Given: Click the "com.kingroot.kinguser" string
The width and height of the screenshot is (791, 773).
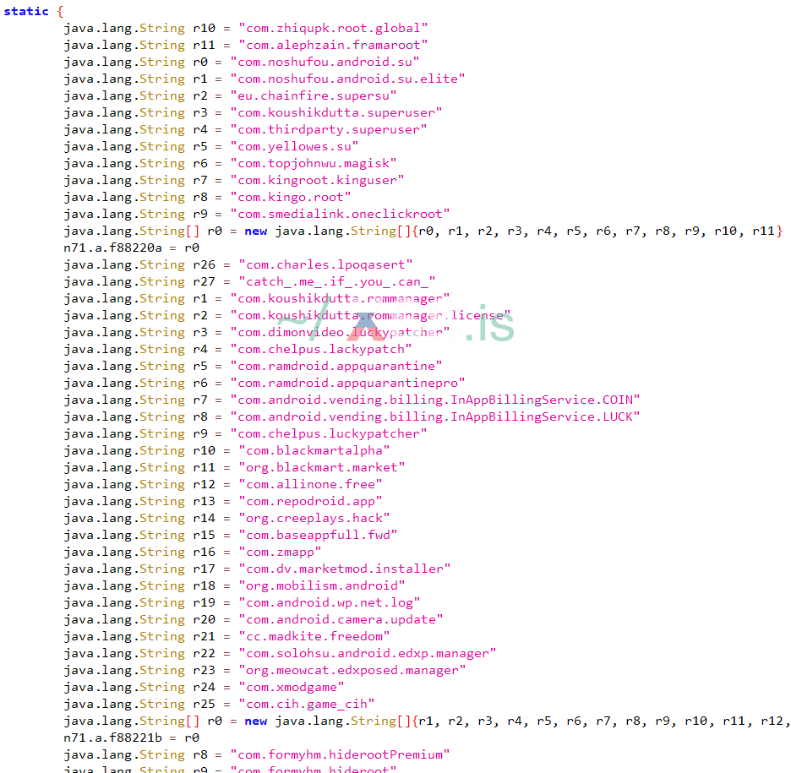Looking at the screenshot, I should click(317, 181).
